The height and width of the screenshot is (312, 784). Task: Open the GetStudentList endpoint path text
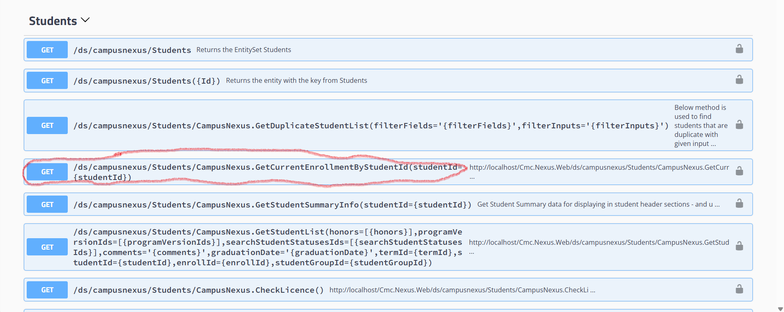(x=268, y=247)
